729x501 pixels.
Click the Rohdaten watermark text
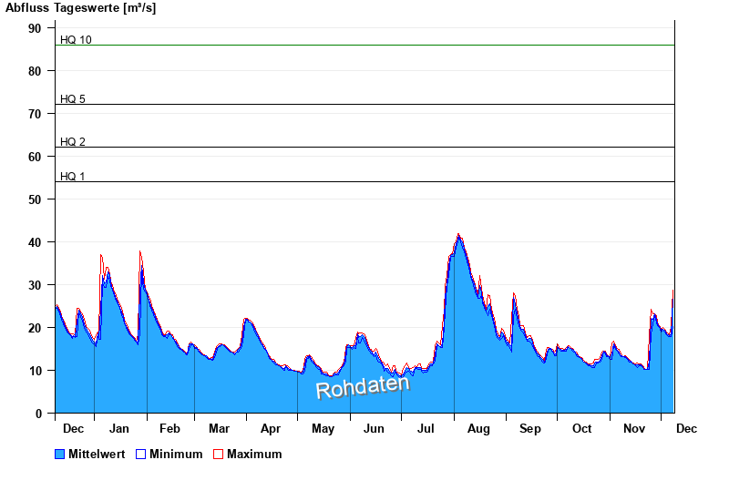point(363,387)
